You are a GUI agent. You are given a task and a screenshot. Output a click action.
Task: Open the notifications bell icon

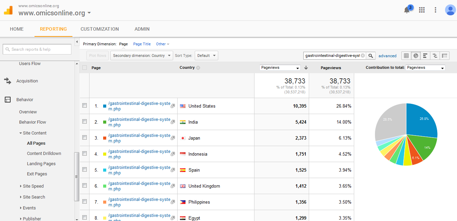pos(407,10)
